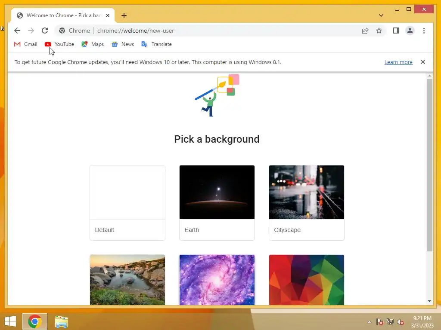
Task: Go back using the back arrow
Action: (x=17, y=31)
